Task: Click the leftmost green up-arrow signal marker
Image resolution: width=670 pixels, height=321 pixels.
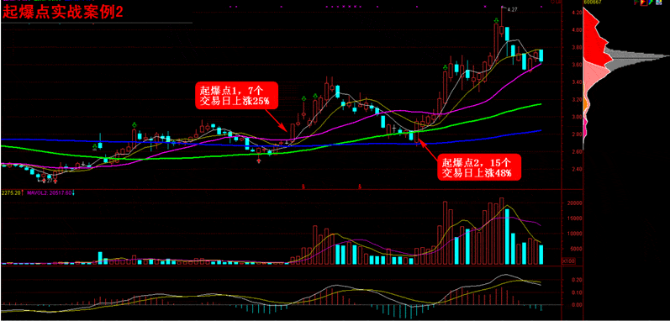Action: (95, 147)
